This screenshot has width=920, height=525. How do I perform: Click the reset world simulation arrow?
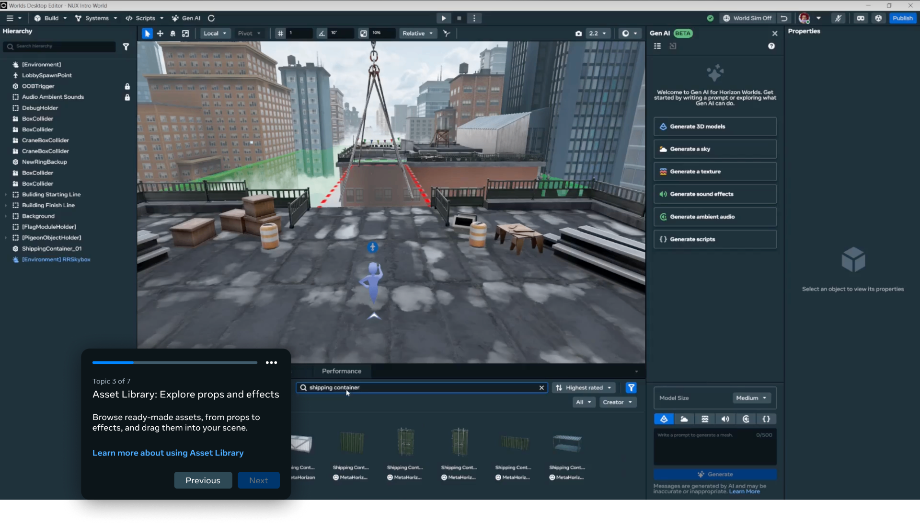pyautogui.click(x=784, y=18)
